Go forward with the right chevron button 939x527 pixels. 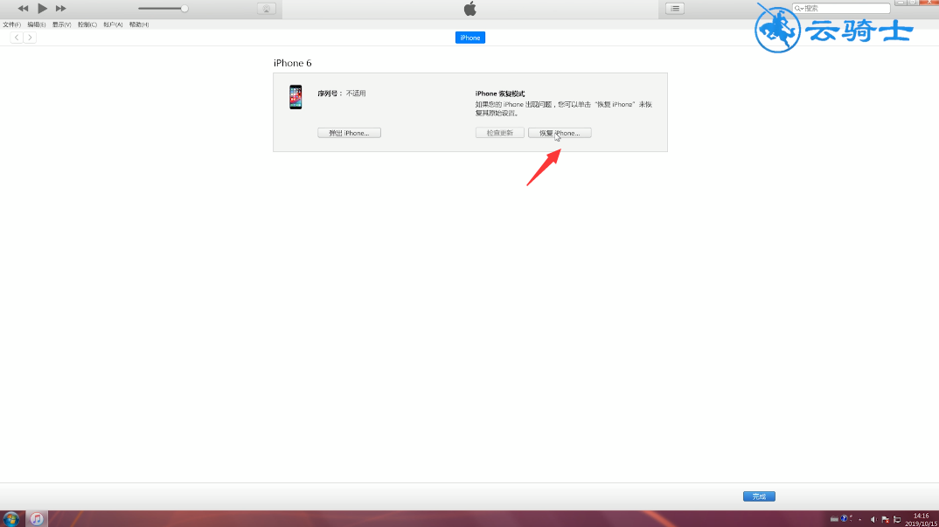(x=30, y=38)
